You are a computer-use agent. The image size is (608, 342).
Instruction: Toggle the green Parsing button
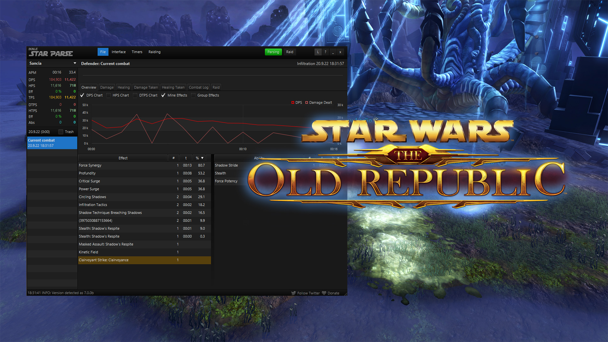click(x=273, y=52)
